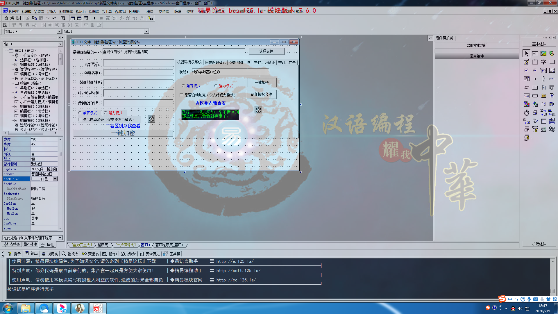Select the checkbox component icon in toolbox
Viewport: 558px width, 314px height.
point(526,70)
